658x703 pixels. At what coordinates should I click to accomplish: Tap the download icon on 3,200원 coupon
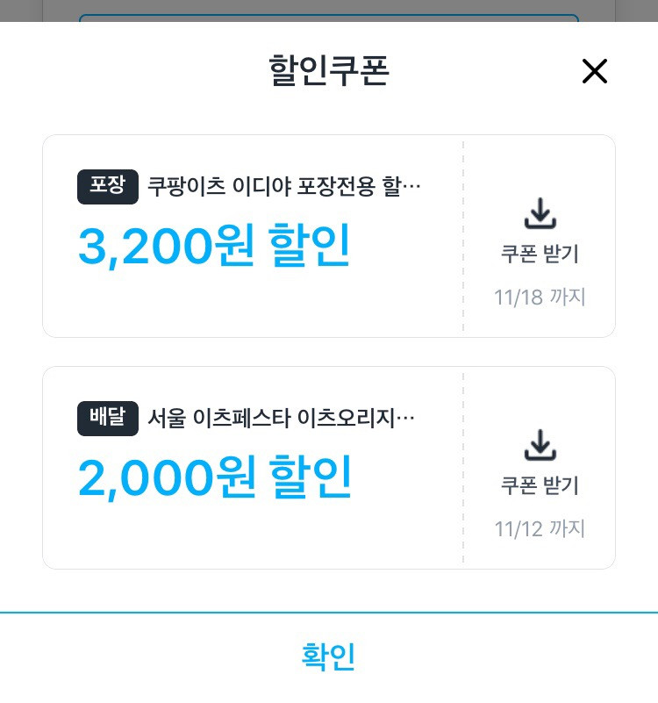[x=540, y=213]
